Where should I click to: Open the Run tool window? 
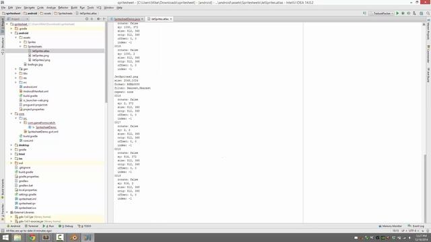point(48,226)
